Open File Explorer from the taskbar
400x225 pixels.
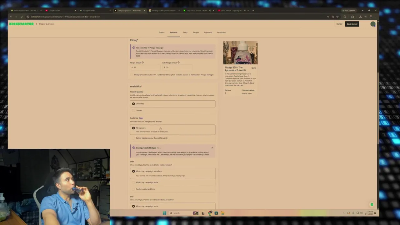coord(222,213)
